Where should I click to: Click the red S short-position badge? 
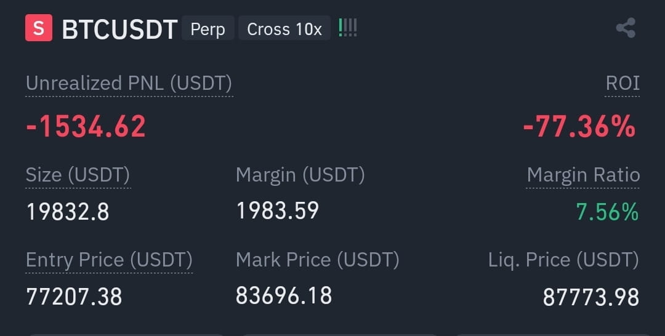[x=39, y=28]
